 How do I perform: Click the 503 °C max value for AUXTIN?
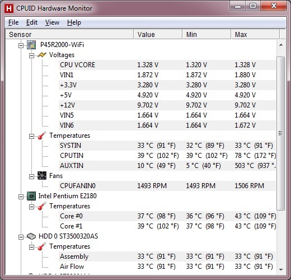(x=255, y=166)
